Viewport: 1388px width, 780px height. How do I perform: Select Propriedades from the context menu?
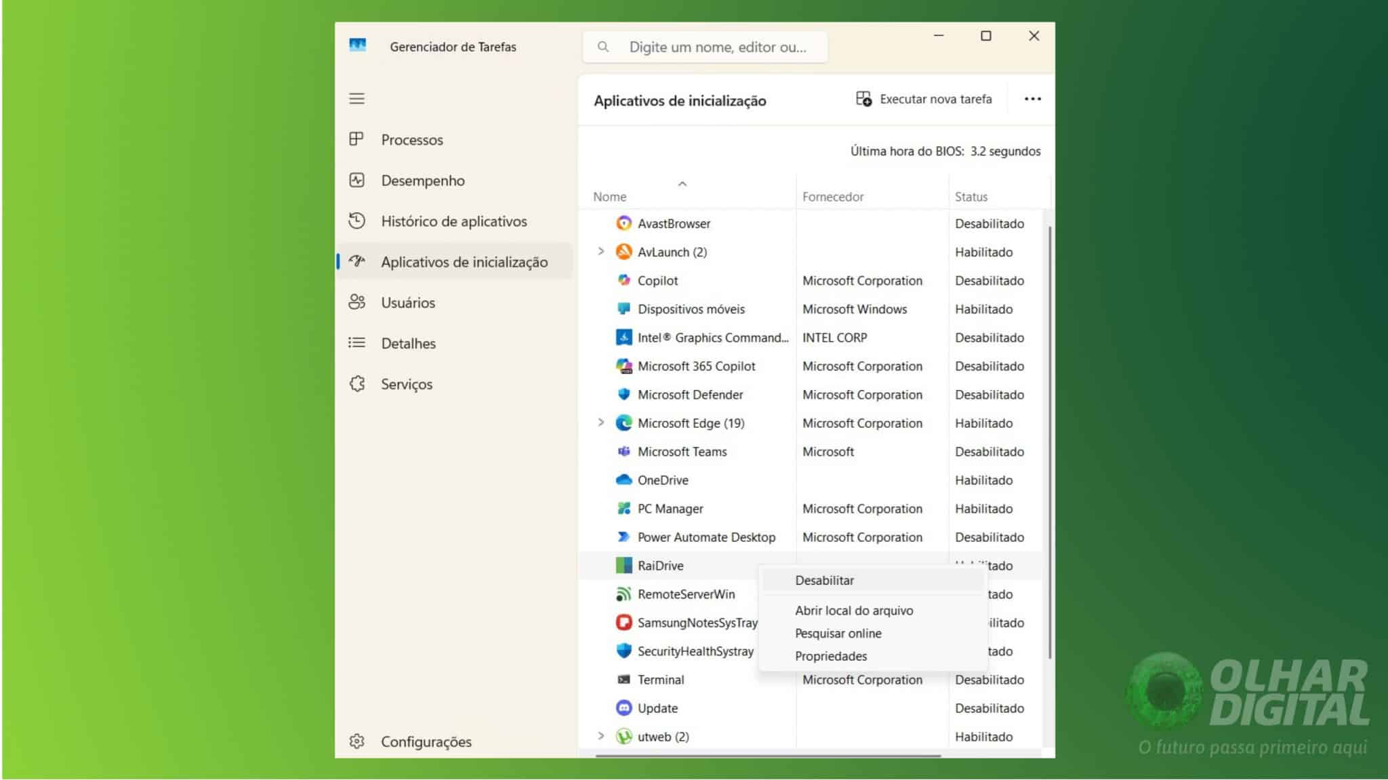[x=830, y=655]
